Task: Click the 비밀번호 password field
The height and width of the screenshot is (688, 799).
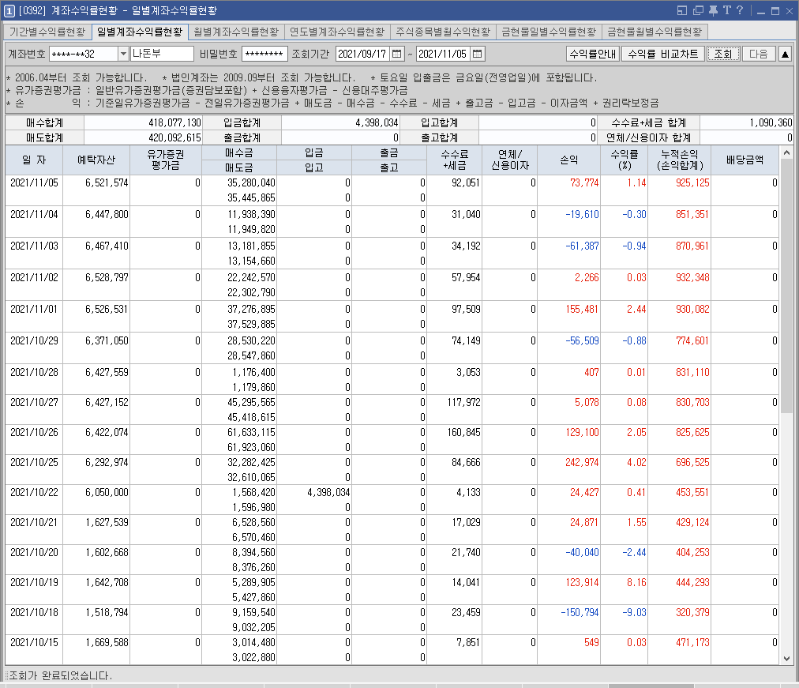Action: (264, 54)
